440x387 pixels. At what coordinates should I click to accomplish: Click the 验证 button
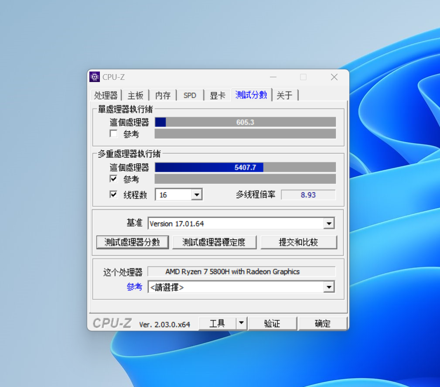(272, 323)
